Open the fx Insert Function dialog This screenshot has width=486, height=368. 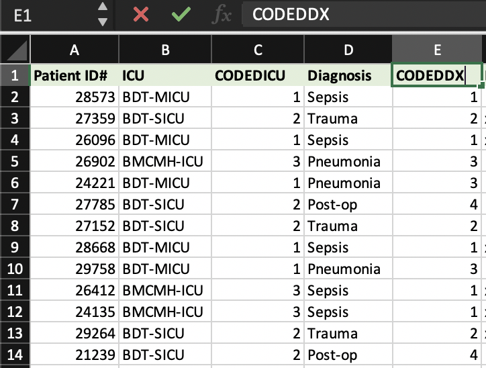(x=221, y=15)
